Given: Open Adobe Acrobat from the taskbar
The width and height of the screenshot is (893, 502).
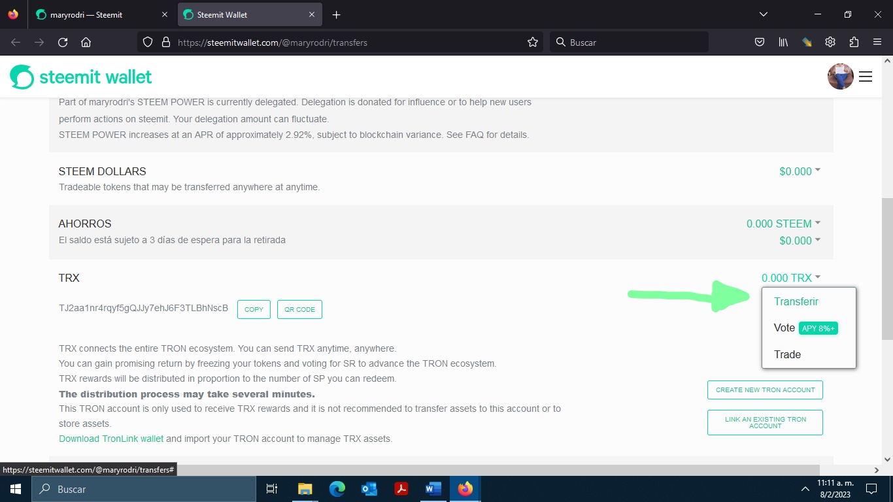Looking at the screenshot, I should (401, 489).
